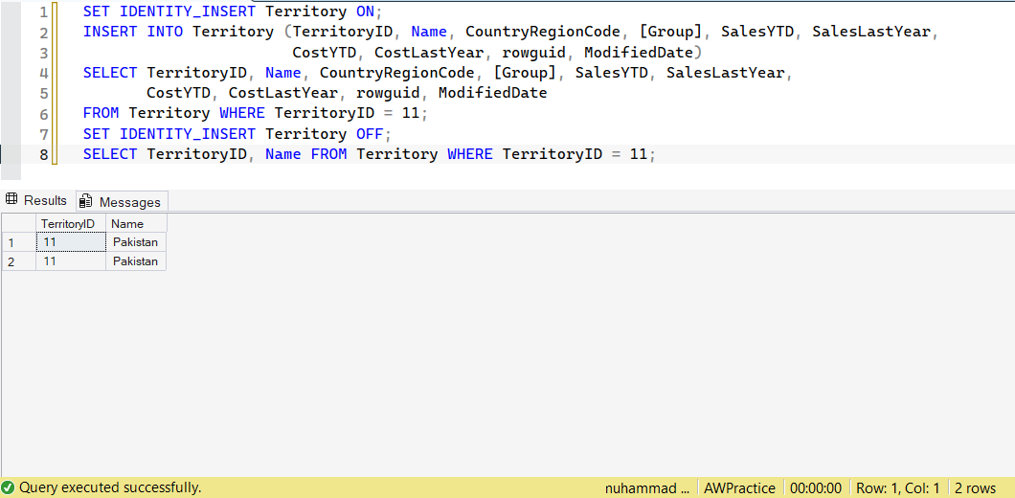Click the 00:00:00 elapsed time entry
1015x498 pixels.
click(x=816, y=488)
